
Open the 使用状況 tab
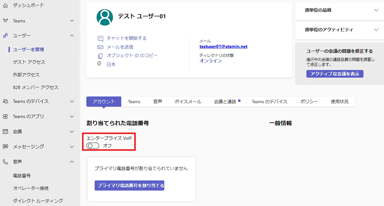pos(340,102)
